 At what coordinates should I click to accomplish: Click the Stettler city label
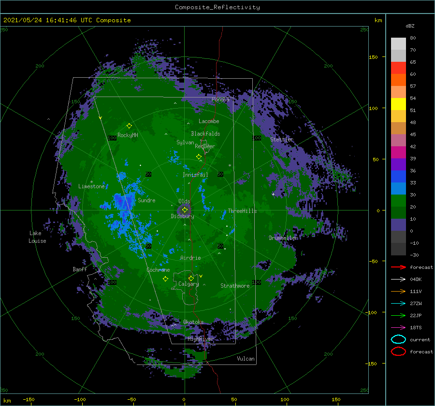click(282, 140)
